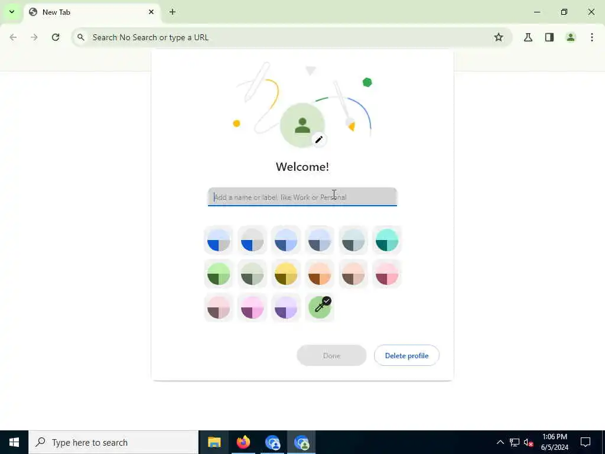605x454 pixels.
Task: Switch to second Chrome taskbar window
Action: tap(301, 442)
